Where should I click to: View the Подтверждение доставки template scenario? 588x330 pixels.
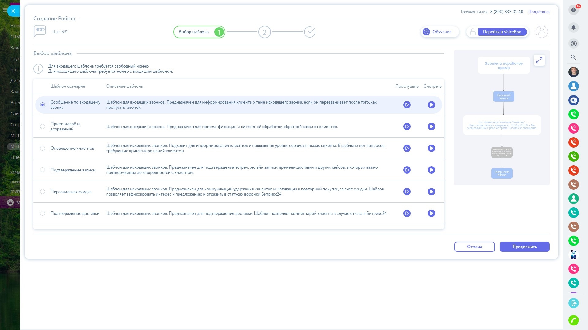coord(431,213)
